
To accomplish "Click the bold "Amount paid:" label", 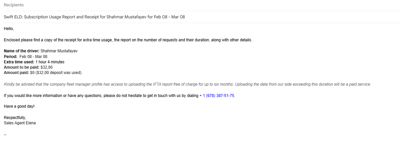I will point(16,72).
